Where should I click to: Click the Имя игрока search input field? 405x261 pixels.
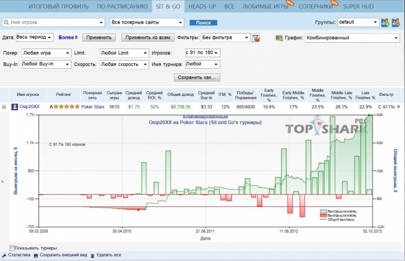pyautogui.click(x=53, y=23)
